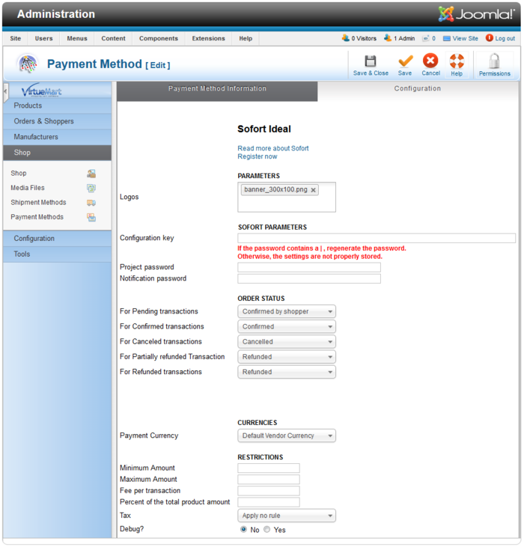Expand the Products sidebar section

coord(57,106)
